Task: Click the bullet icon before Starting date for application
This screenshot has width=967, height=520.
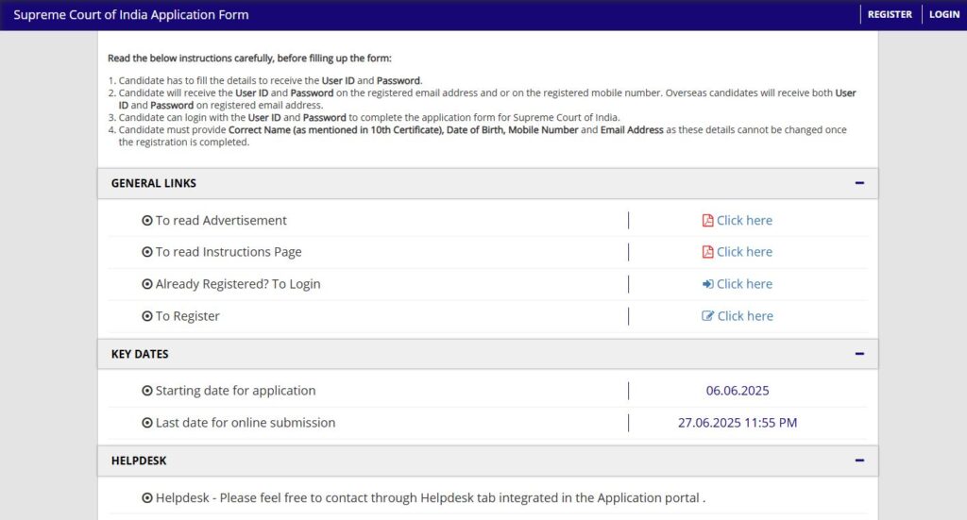Action: click(146, 391)
